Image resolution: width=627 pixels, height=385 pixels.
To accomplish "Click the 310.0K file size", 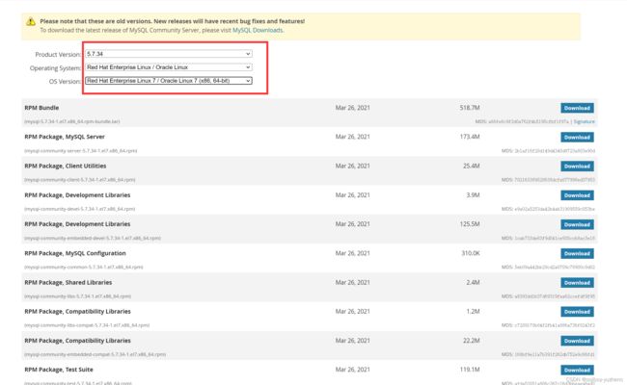I will coord(471,253).
